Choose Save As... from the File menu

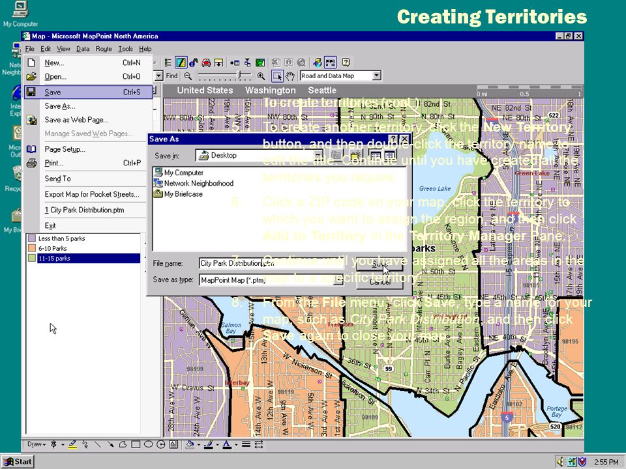tap(88, 106)
